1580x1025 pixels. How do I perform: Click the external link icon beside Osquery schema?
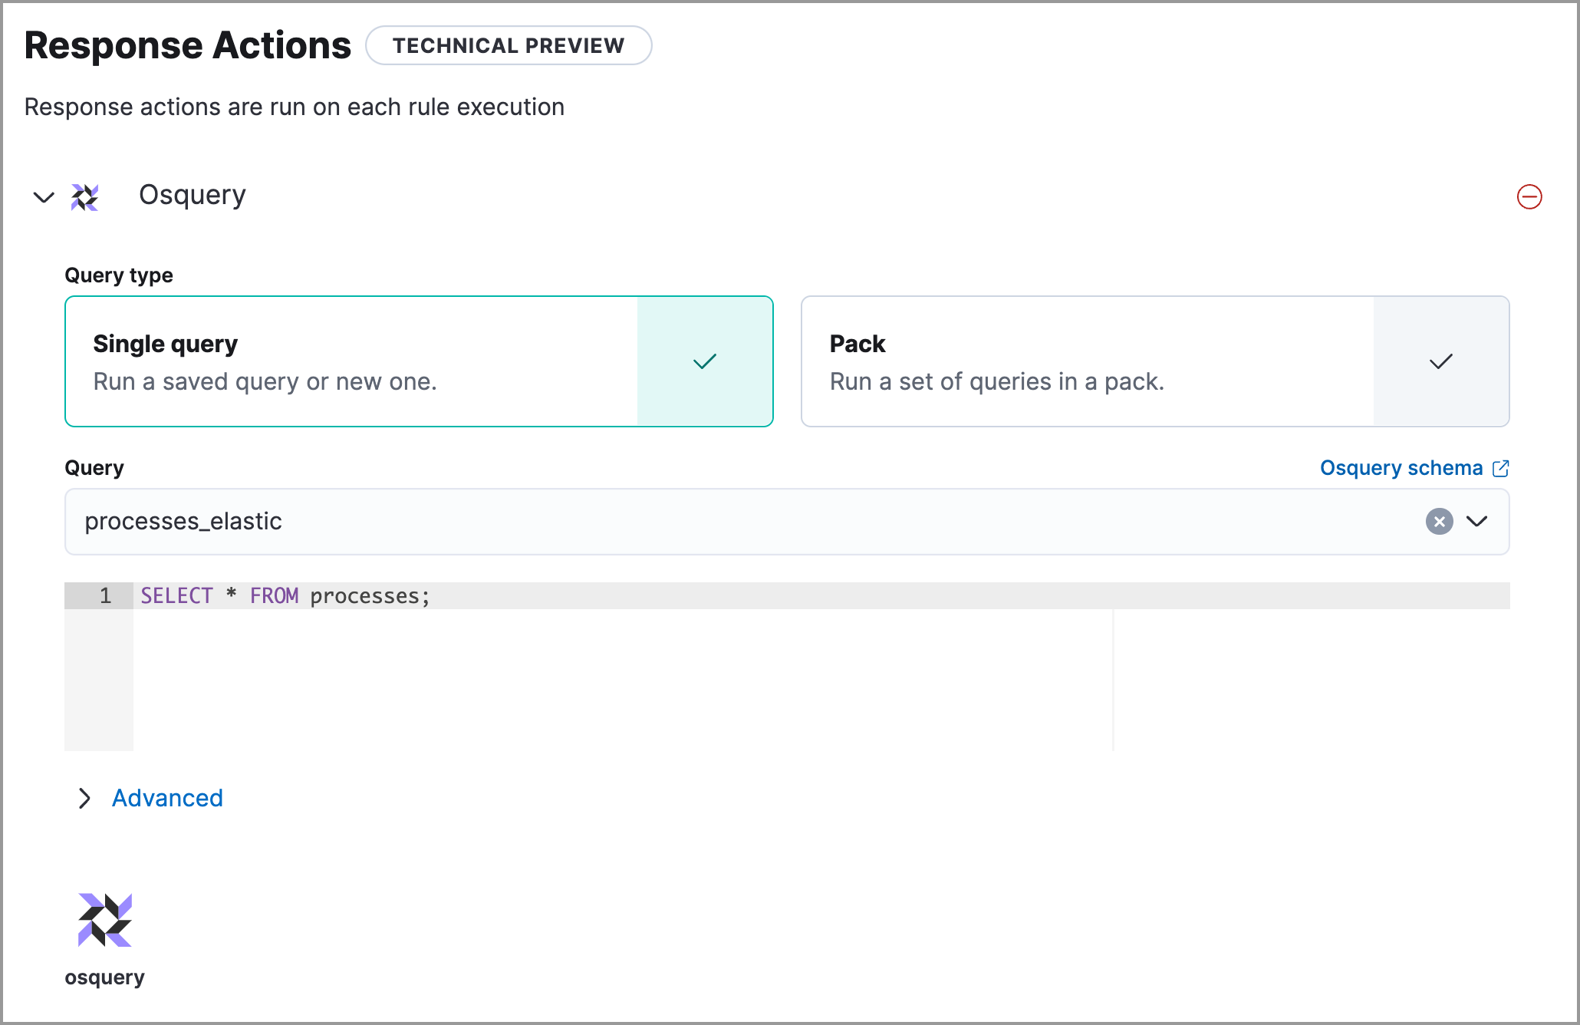coord(1501,468)
